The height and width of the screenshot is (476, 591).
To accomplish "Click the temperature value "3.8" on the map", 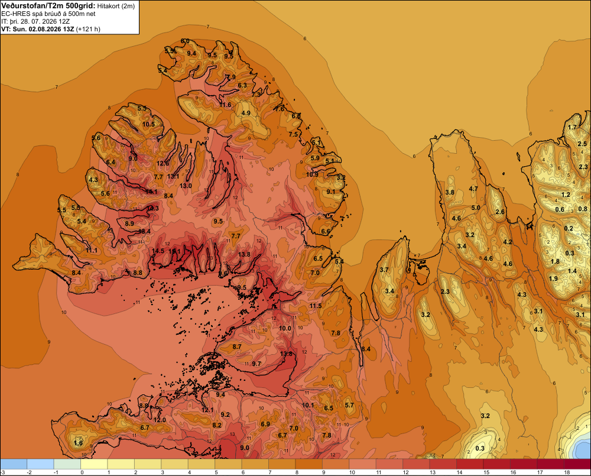I will point(450,192).
